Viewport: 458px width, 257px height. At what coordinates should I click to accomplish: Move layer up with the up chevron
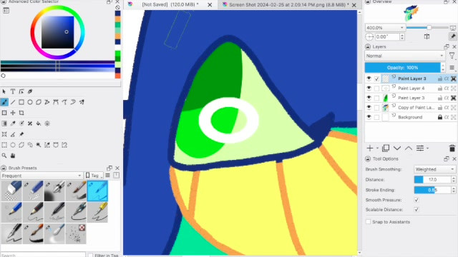pyautogui.click(x=409, y=148)
